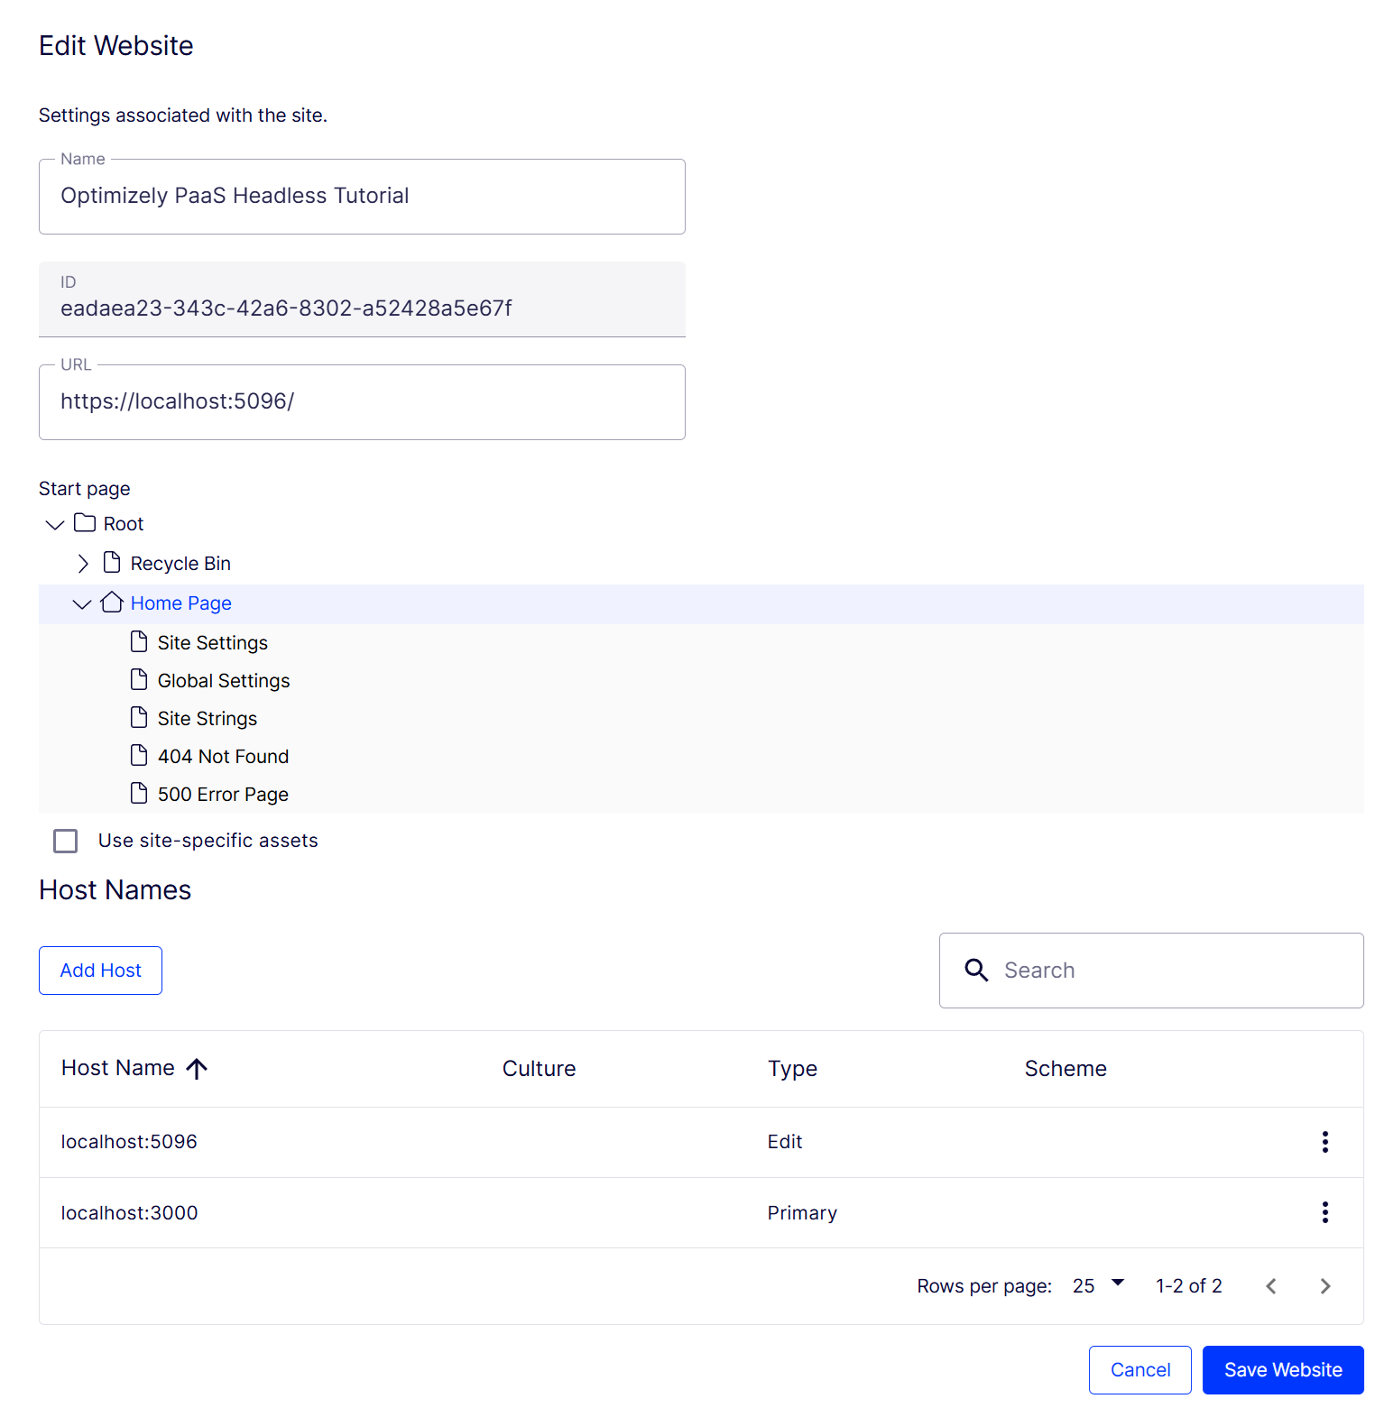Click the Home Page house icon
Image resolution: width=1393 pixels, height=1408 pixels.
coord(112,603)
